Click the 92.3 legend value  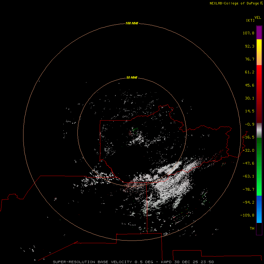[250, 46]
